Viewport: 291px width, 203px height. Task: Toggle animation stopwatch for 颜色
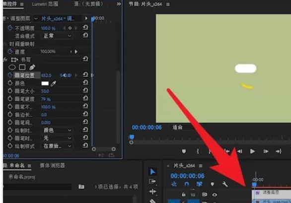click(10, 83)
